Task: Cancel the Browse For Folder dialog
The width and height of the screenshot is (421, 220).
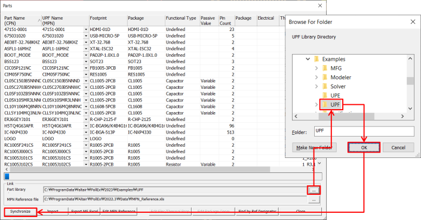Action: click(x=398, y=147)
